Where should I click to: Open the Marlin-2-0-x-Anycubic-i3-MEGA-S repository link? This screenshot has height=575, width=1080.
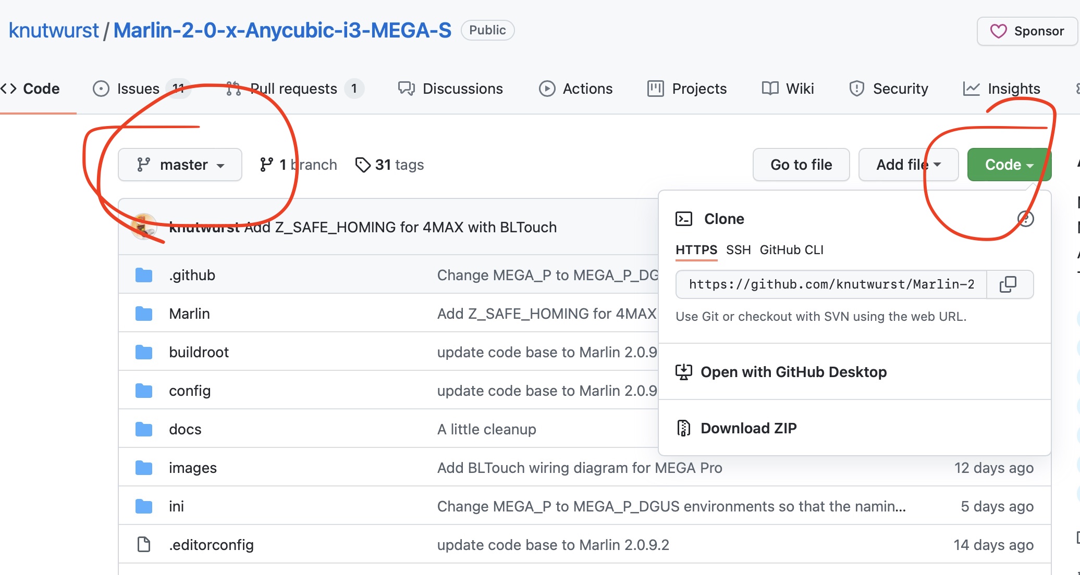tap(283, 30)
